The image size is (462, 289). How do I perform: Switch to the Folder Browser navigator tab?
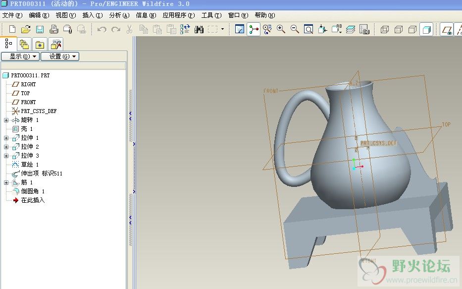point(24,45)
